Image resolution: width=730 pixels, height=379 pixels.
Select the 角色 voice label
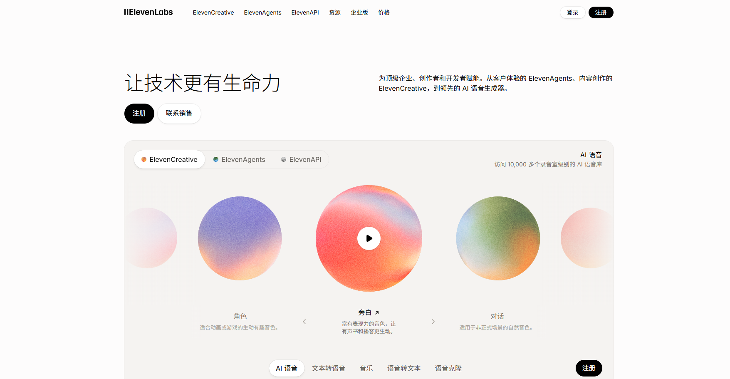pos(240,316)
